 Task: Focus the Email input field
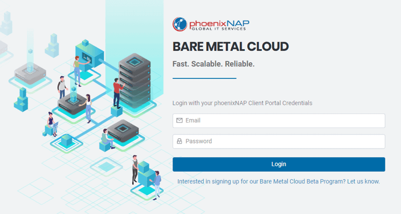point(279,120)
